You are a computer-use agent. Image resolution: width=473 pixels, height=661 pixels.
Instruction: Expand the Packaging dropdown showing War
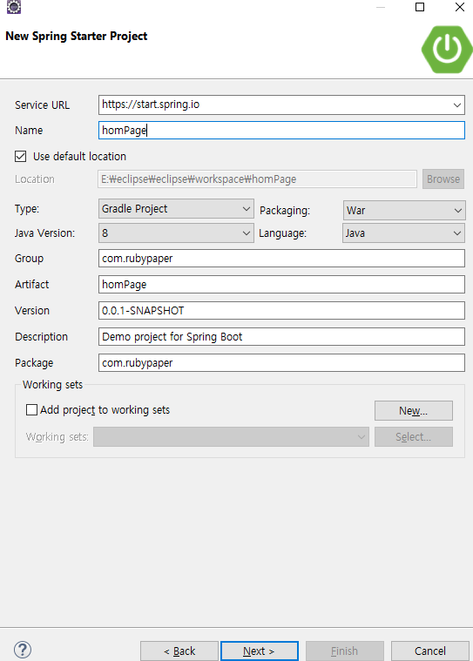pyautogui.click(x=404, y=211)
